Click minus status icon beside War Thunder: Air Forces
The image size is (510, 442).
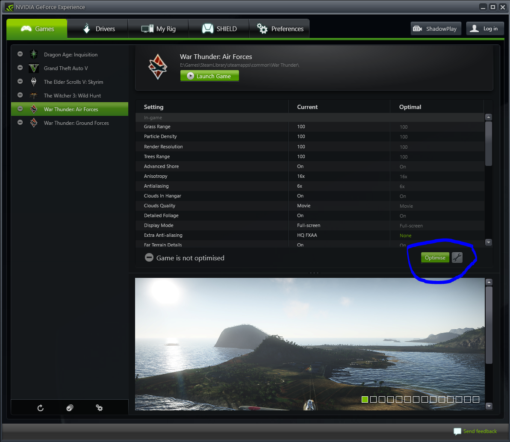tap(20, 109)
